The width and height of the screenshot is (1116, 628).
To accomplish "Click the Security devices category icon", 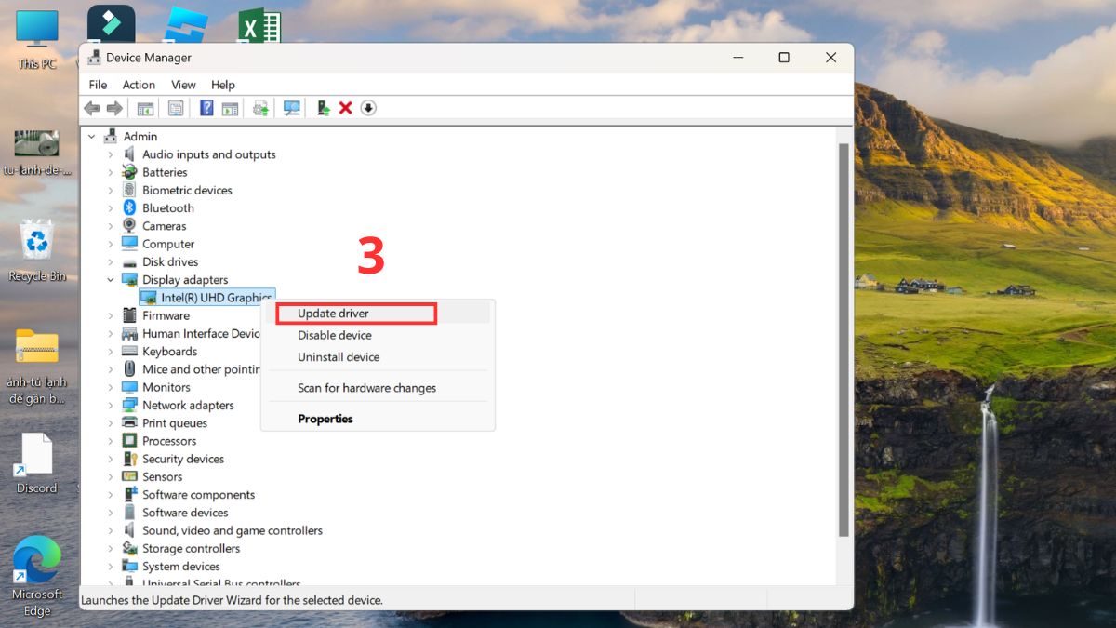I will coord(130,459).
